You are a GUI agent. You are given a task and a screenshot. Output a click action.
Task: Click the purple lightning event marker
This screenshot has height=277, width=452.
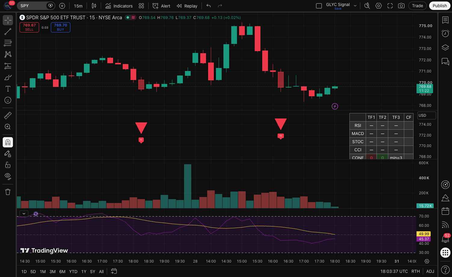coord(335,106)
